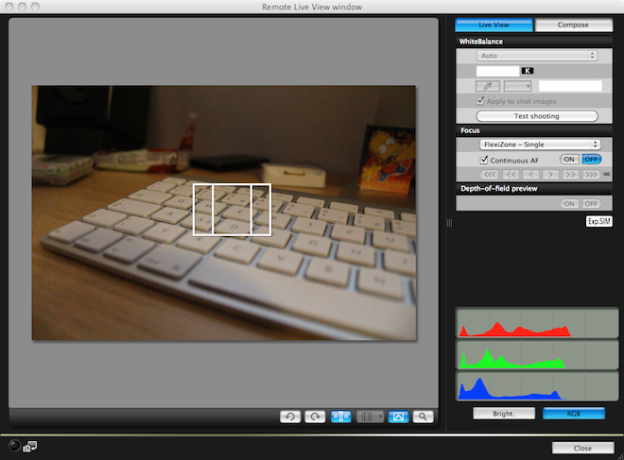
Task: Click the panel splitter grip handle
Action: tap(449, 223)
